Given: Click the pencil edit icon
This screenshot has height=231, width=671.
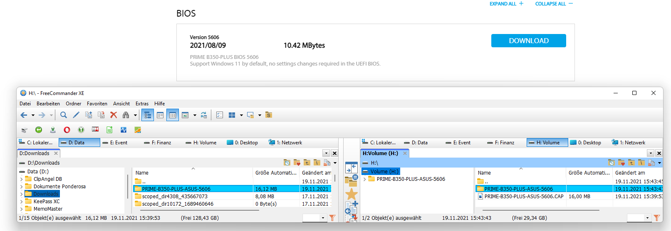Looking at the screenshot, I should 76,115.
